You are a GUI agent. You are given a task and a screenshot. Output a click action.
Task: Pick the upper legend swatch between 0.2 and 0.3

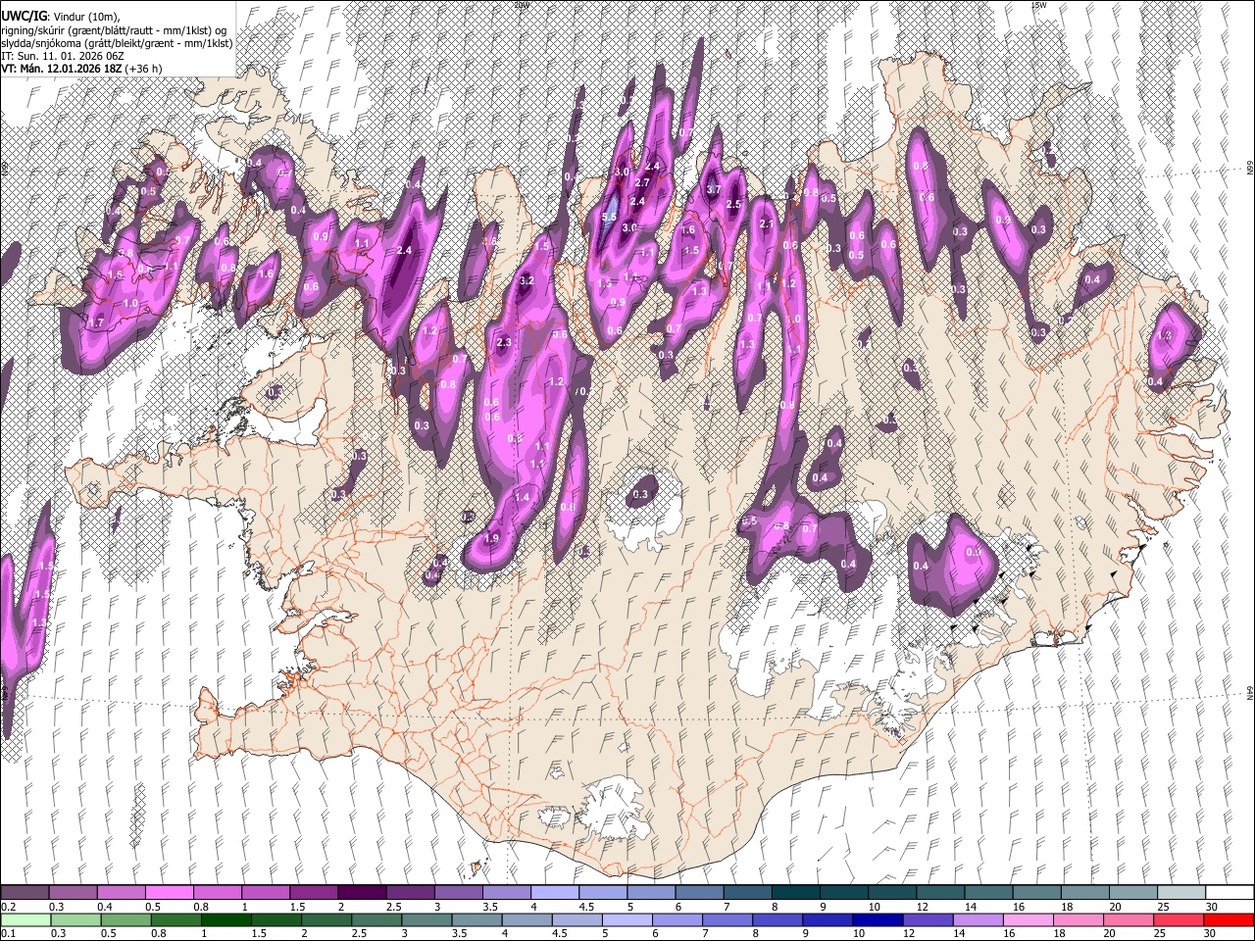[25, 893]
